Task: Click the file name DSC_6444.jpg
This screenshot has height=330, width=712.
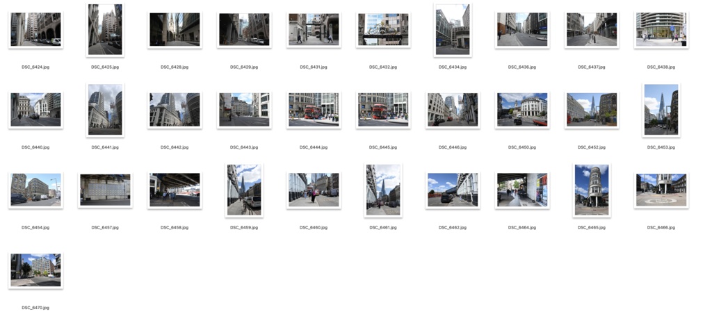Action: (314, 147)
